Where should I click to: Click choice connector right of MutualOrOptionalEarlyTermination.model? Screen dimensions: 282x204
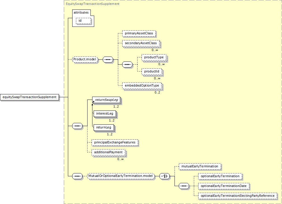click(165, 176)
